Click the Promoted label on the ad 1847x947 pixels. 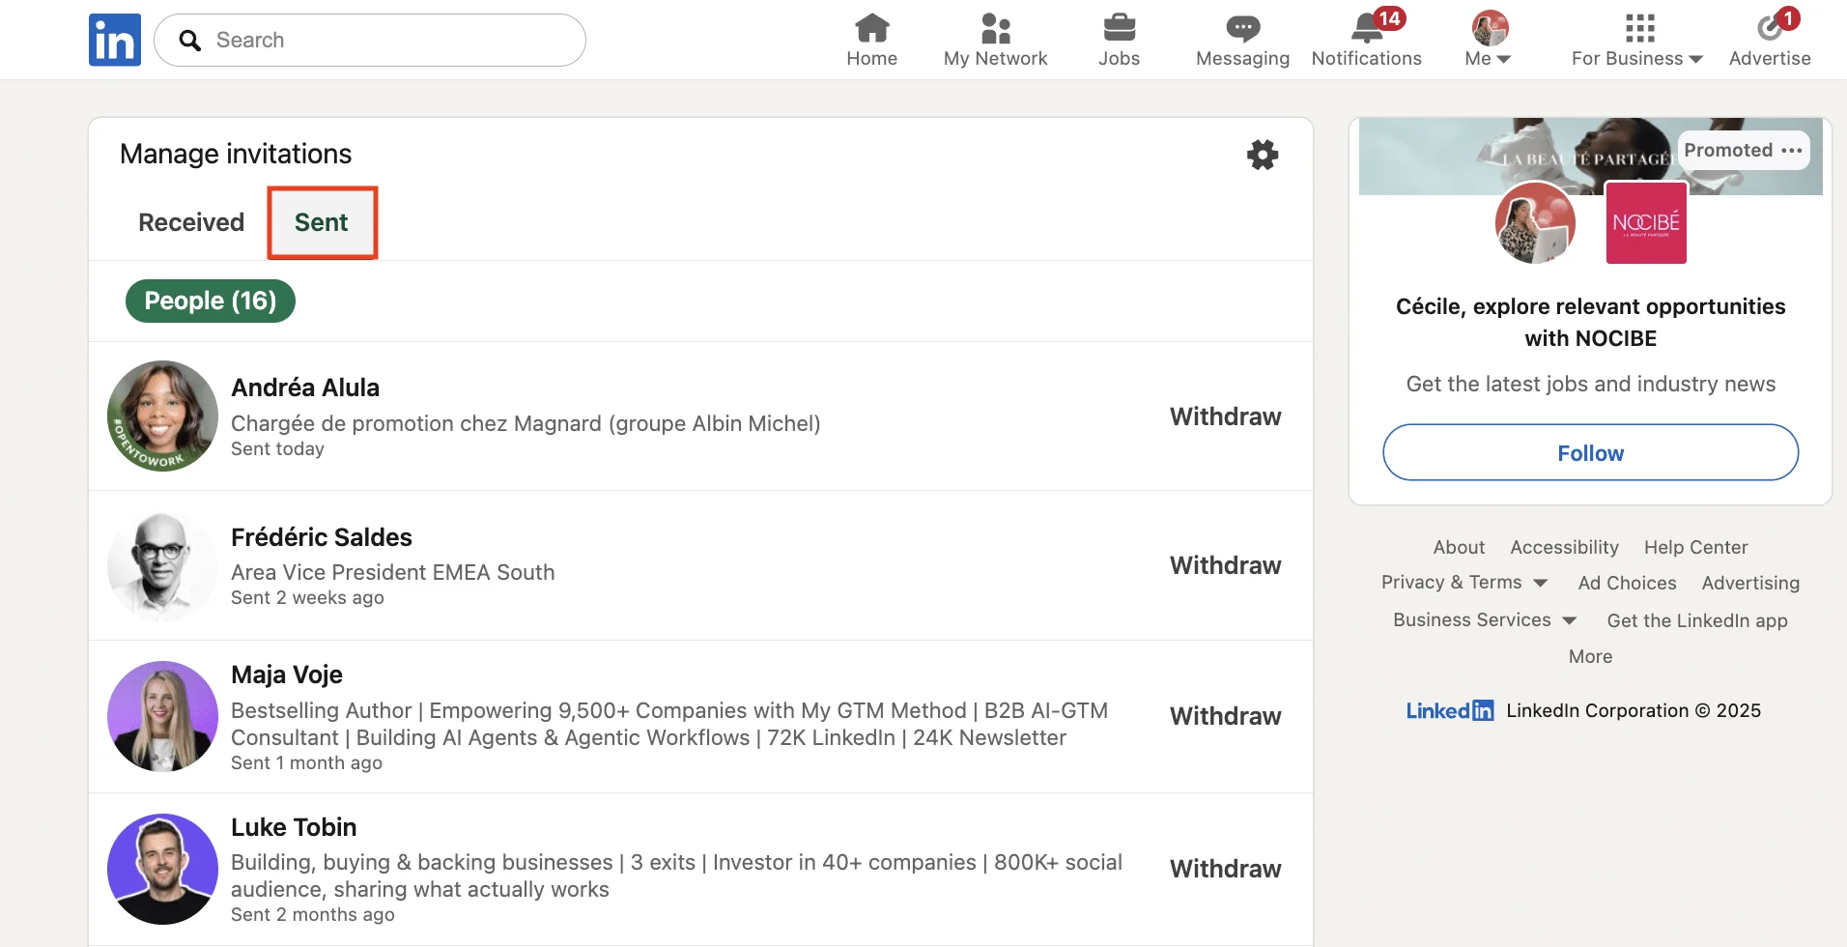coord(1728,150)
